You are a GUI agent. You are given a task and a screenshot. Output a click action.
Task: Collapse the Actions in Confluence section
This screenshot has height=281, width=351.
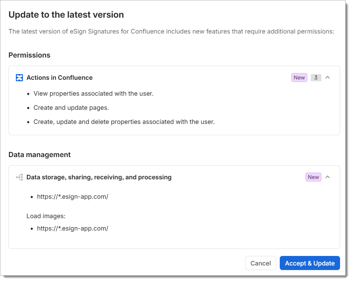[327, 78]
